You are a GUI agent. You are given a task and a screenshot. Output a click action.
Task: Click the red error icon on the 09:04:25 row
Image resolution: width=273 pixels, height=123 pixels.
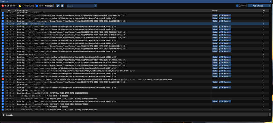[x=3, y=79]
